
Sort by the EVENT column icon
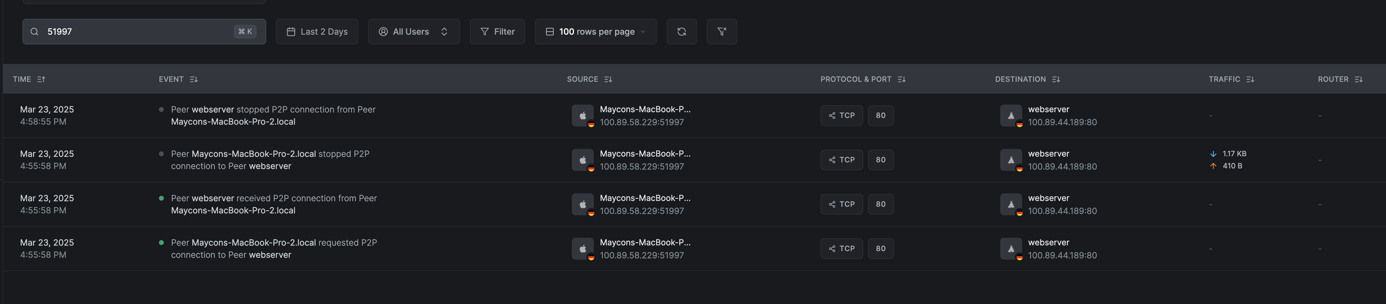click(194, 79)
